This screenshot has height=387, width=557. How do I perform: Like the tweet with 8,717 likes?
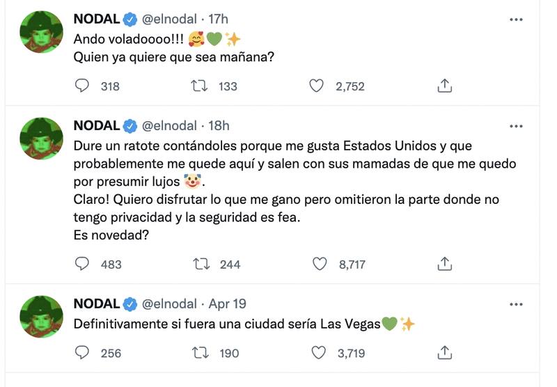(x=320, y=264)
